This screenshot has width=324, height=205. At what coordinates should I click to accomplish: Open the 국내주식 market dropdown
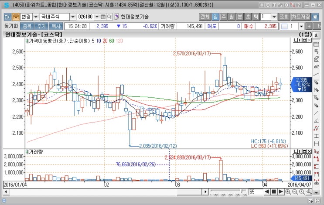[73, 17]
